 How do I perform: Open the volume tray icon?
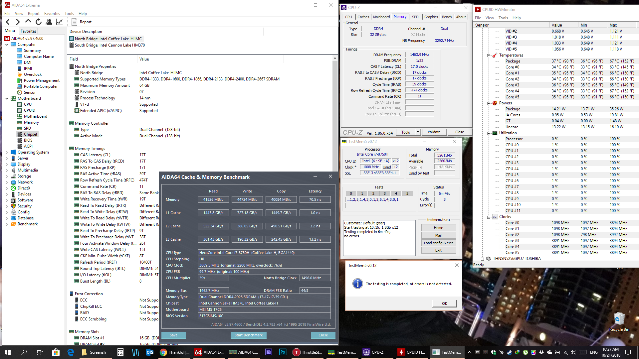pyautogui.click(x=573, y=352)
